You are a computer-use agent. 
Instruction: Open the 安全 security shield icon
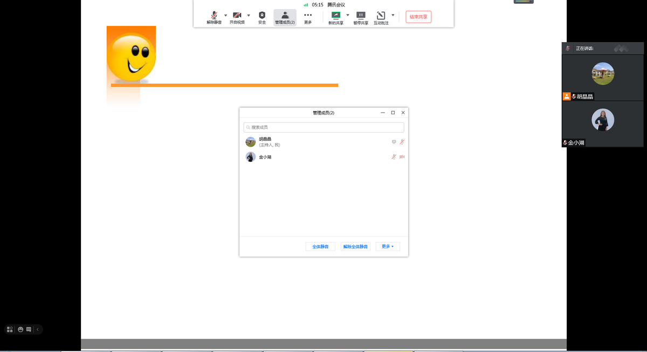point(262,16)
